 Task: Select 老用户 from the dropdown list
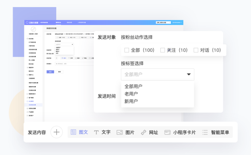click(x=131, y=94)
